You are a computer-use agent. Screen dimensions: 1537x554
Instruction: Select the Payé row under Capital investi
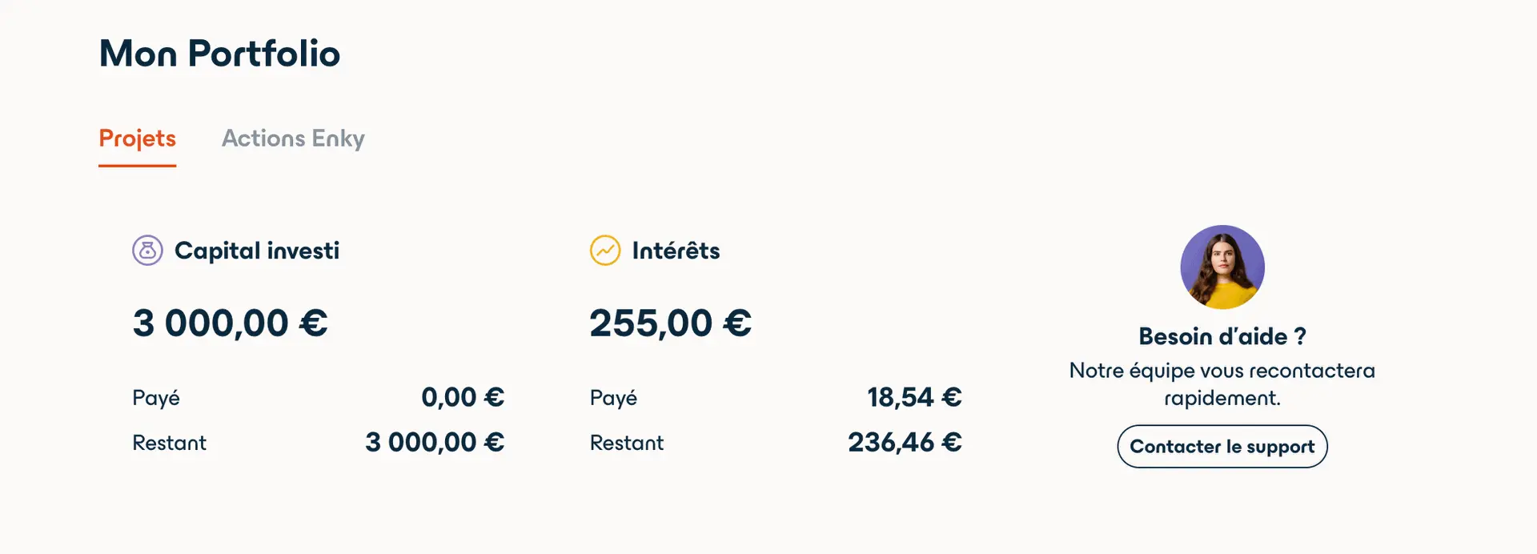pos(157,397)
